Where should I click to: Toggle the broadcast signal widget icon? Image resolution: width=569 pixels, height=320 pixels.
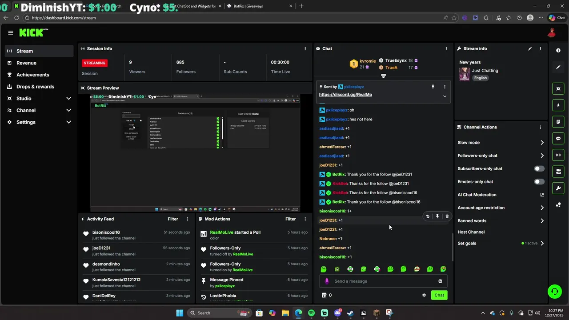pyautogui.click(x=558, y=155)
